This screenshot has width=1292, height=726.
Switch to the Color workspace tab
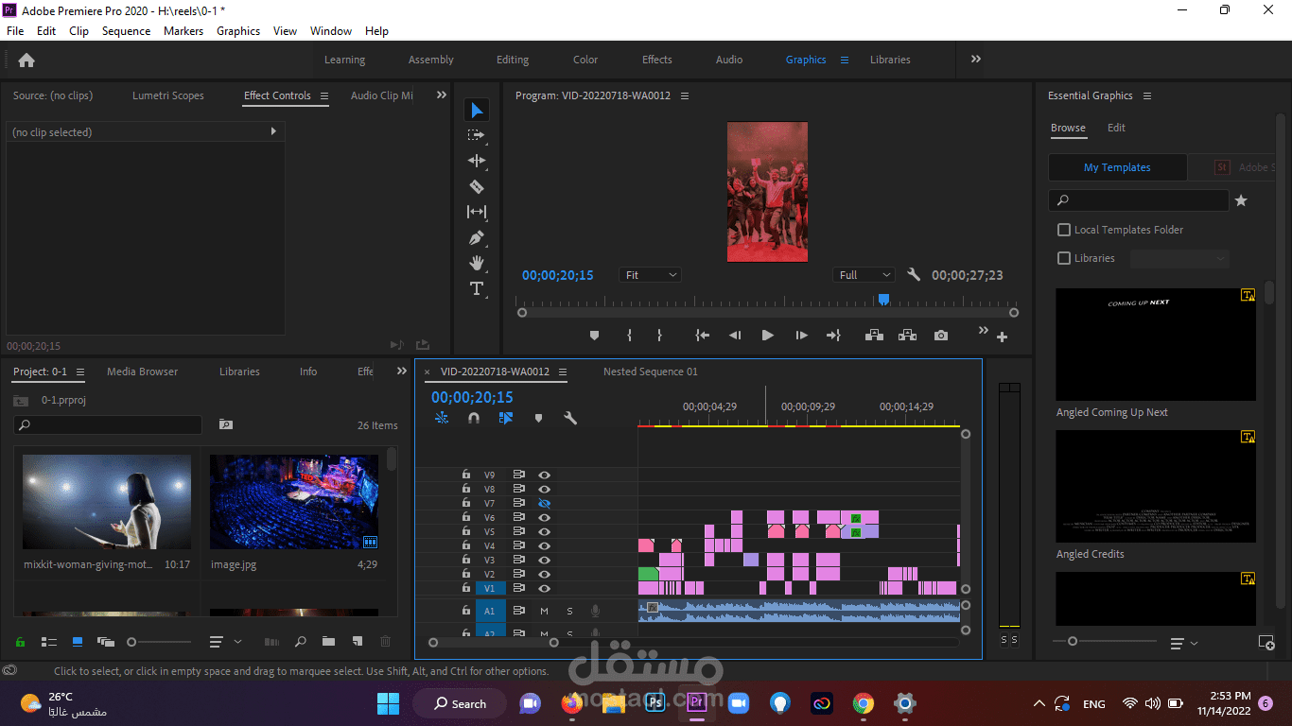(x=585, y=60)
